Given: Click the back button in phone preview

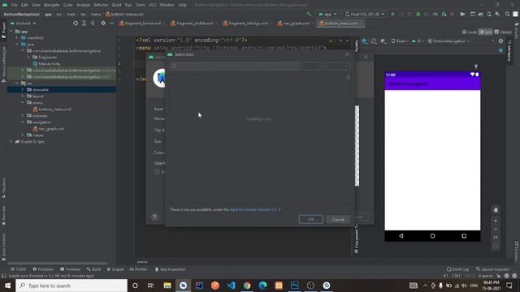Looking at the screenshot, I should click(401, 236).
